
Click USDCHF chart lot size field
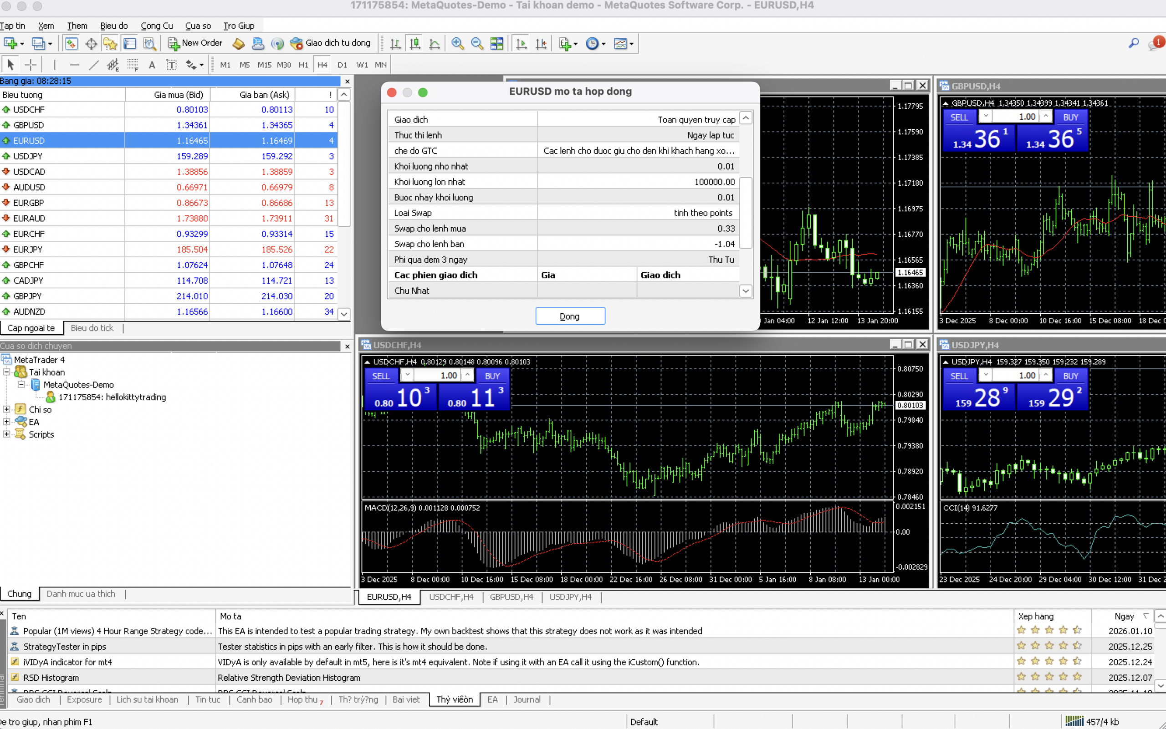coord(437,376)
